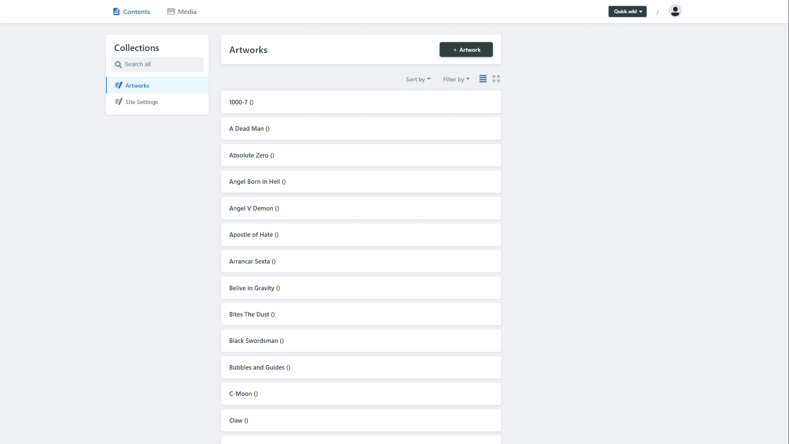The width and height of the screenshot is (789, 444).
Task: Focus the Search all field
Action: click(157, 65)
